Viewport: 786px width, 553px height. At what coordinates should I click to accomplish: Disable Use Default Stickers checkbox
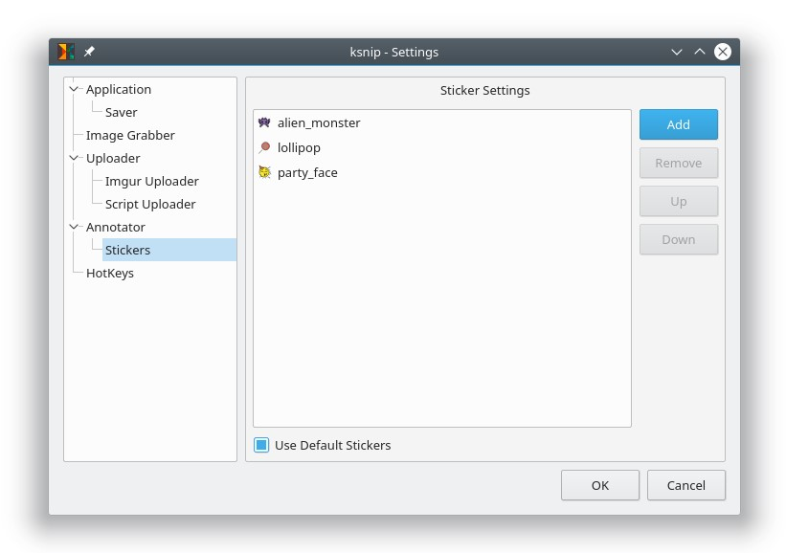coord(261,445)
